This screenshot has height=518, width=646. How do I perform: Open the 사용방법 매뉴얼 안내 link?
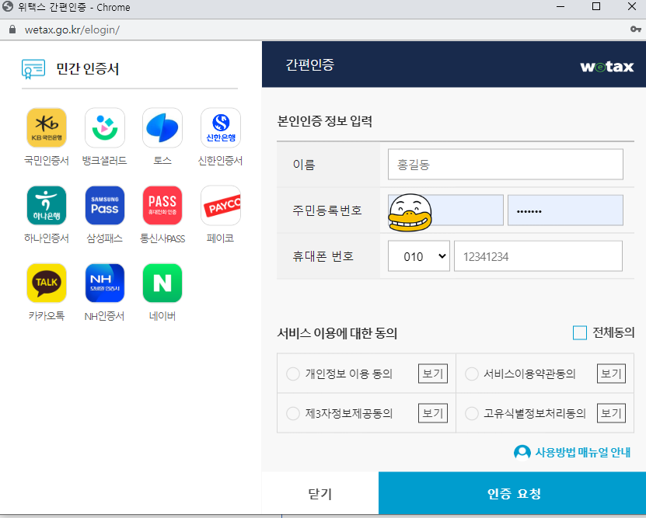click(x=582, y=453)
